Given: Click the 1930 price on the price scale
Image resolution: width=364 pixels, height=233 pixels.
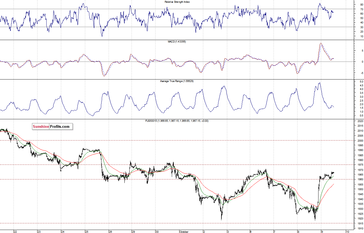Looking at the screenshot, I should click(360, 209).
